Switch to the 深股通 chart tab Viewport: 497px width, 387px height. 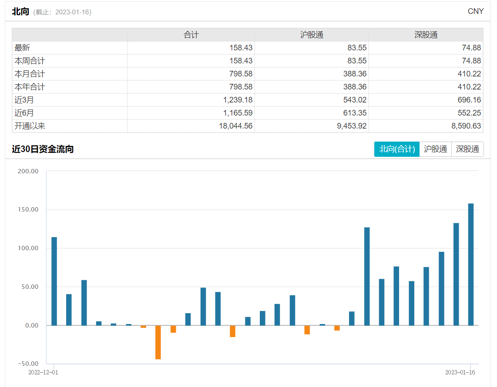pos(467,149)
